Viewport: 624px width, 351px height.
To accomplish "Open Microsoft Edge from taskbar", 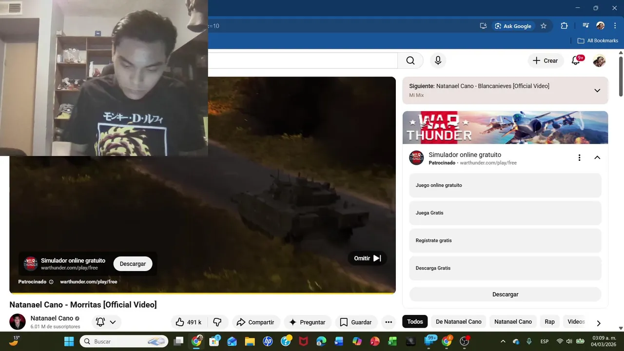I will click(x=321, y=341).
